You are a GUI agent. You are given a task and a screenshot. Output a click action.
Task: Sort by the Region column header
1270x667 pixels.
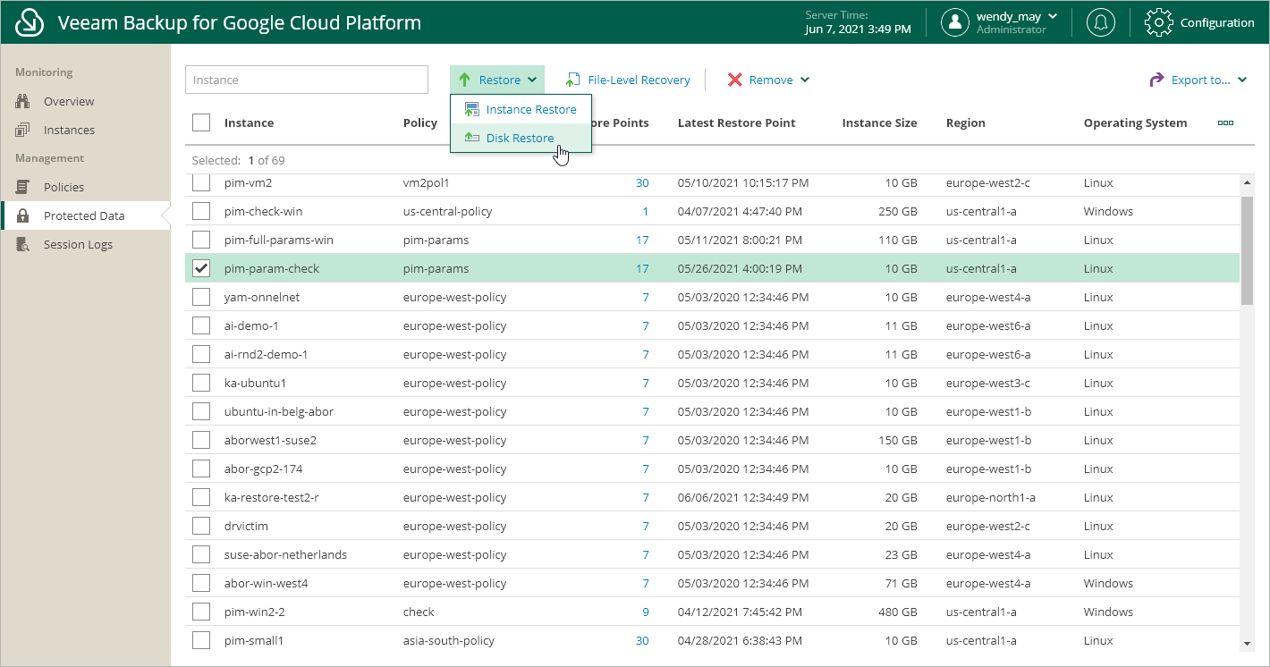point(965,122)
